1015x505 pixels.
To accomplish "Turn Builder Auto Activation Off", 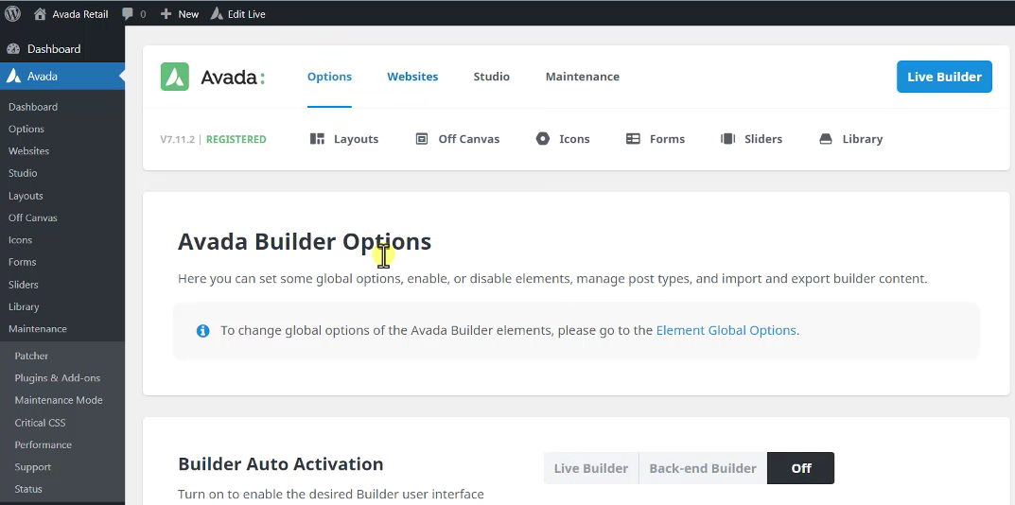I will [x=800, y=468].
